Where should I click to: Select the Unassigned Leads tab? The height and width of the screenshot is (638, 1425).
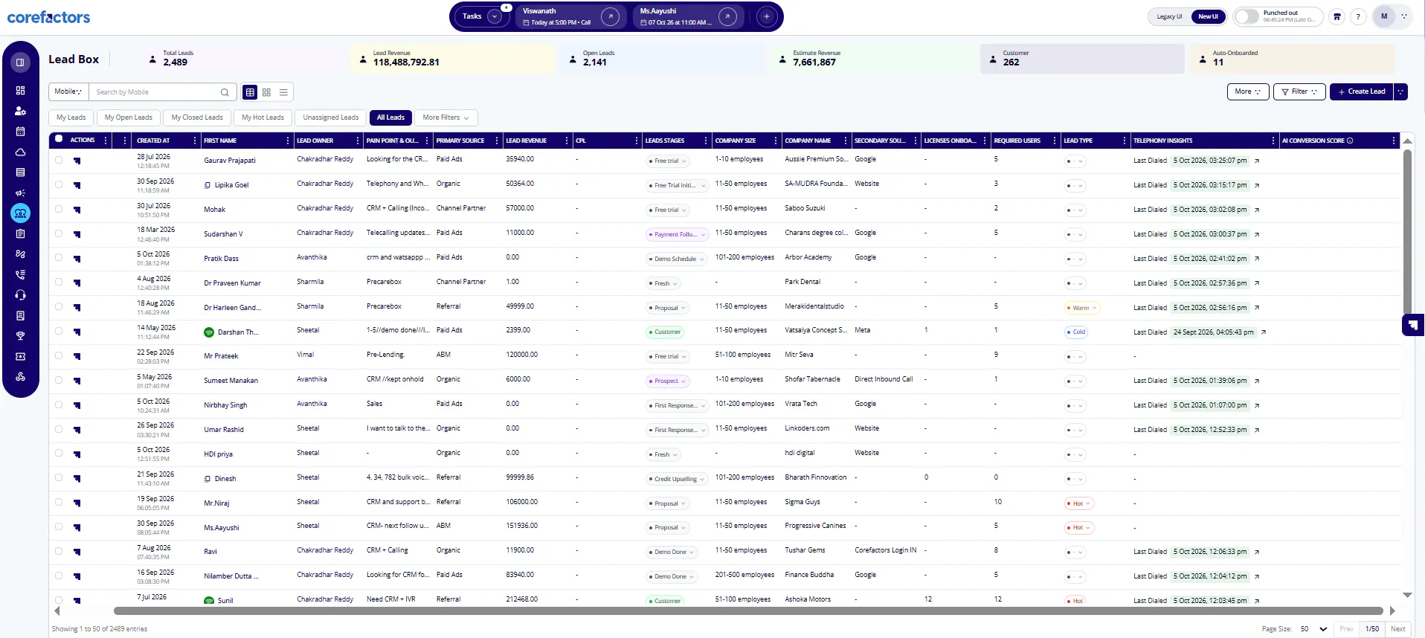coord(330,117)
